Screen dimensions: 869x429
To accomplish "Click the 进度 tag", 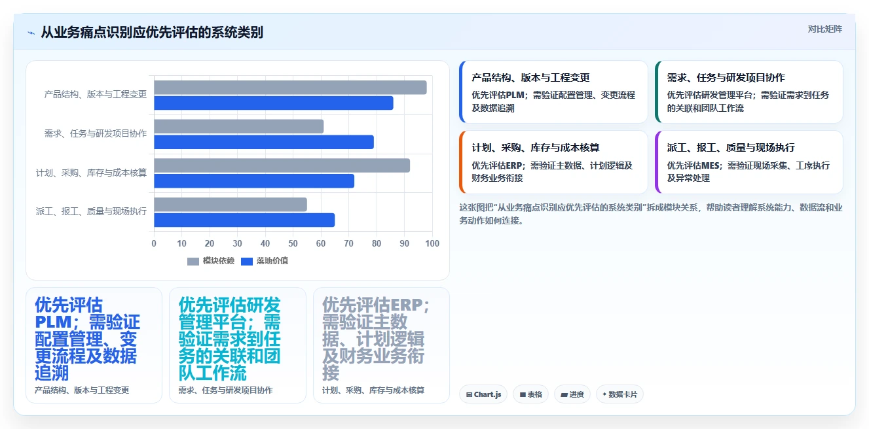I will tap(572, 394).
